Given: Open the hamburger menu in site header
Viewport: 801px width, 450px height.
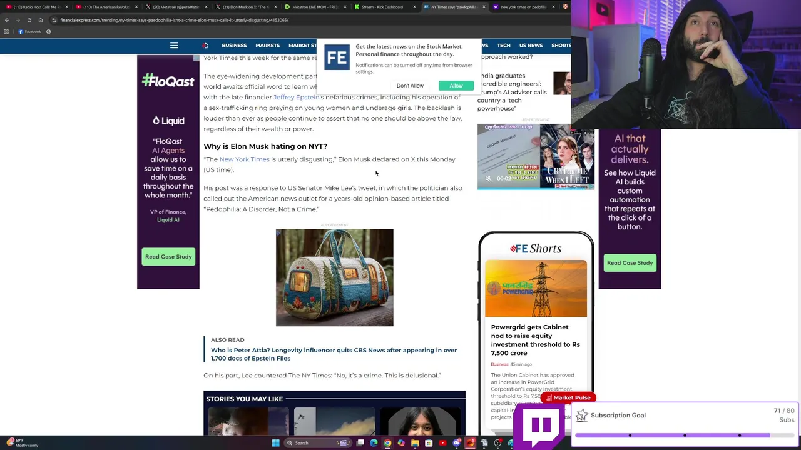Looking at the screenshot, I should point(174,46).
